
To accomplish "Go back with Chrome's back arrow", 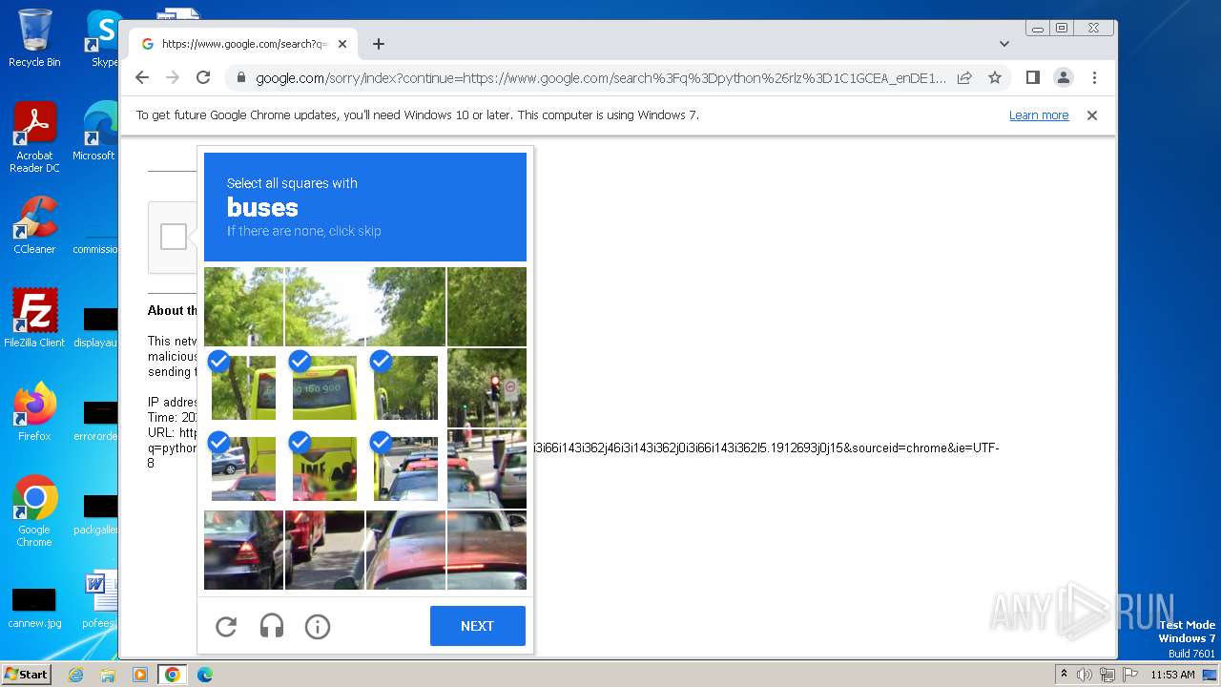I will tap(142, 78).
